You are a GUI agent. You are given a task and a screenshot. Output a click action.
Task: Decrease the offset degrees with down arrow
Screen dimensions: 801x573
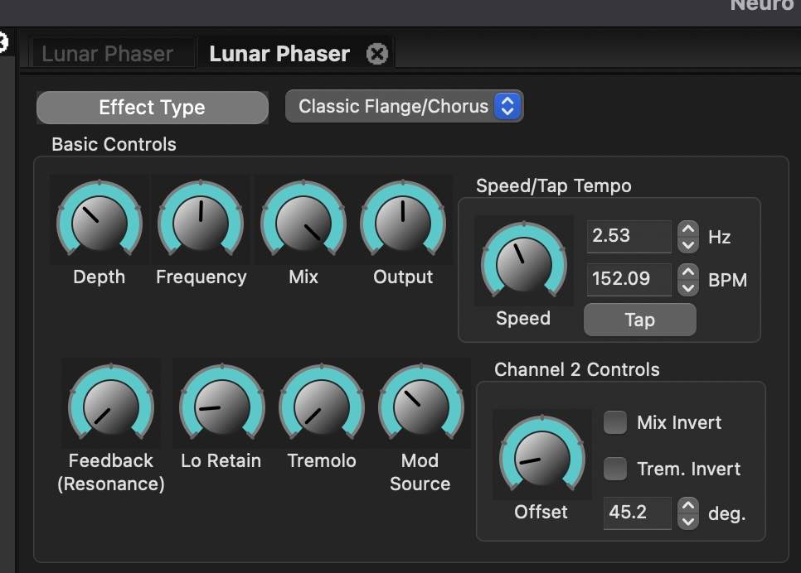click(688, 522)
